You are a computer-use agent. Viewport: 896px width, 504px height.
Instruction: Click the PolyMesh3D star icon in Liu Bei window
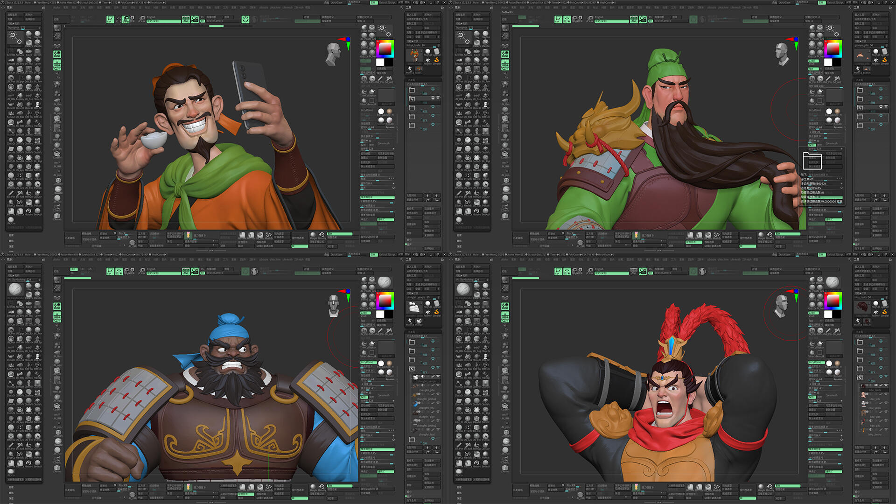pos(428,60)
